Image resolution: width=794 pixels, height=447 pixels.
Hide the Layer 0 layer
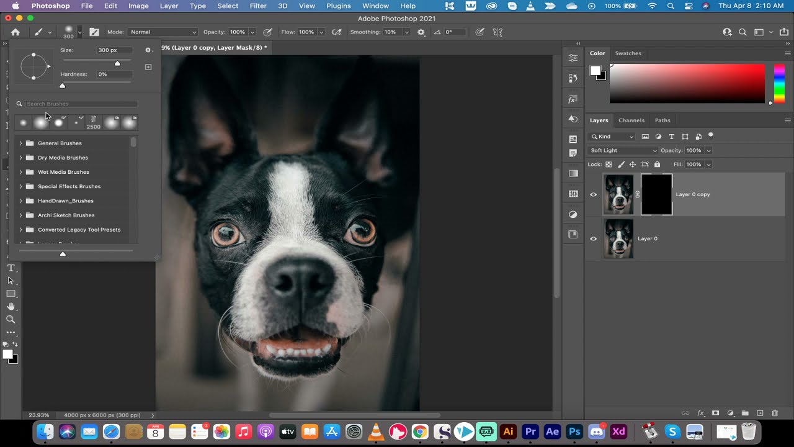pyautogui.click(x=593, y=238)
